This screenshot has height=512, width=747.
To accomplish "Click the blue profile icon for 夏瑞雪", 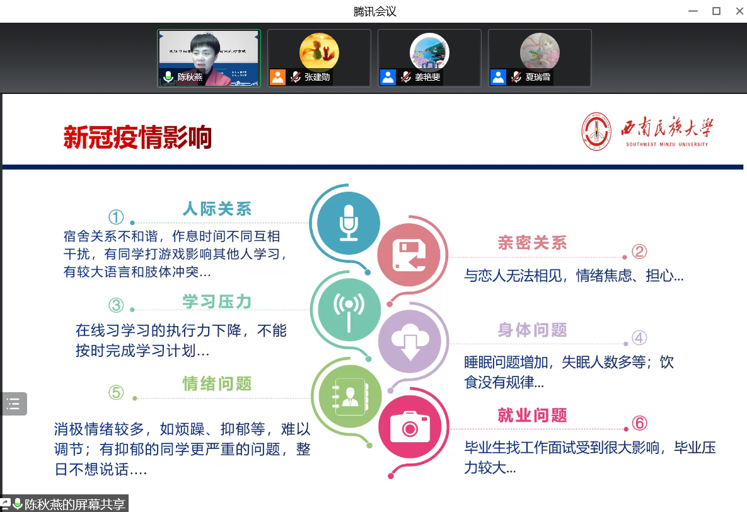I will 498,78.
